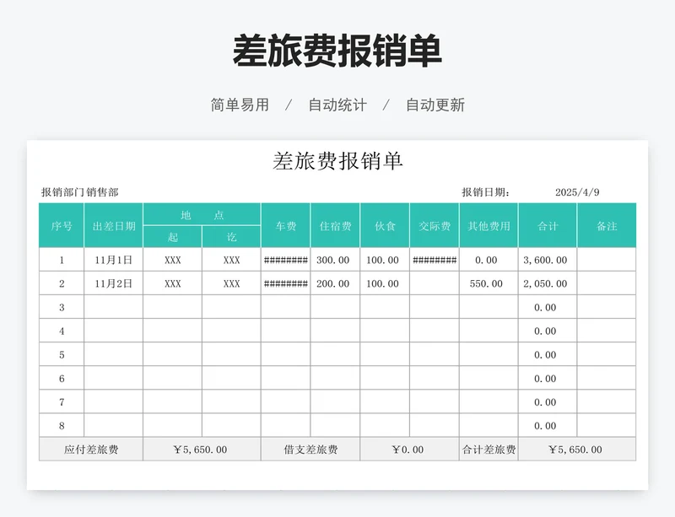Click the 序号 column header
The image size is (675, 517).
point(62,225)
